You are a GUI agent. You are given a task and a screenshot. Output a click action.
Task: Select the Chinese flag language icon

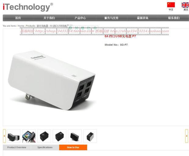(x=171, y=5)
